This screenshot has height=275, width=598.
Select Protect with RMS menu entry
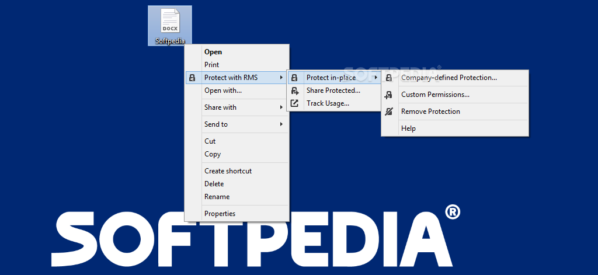[x=237, y=78]
